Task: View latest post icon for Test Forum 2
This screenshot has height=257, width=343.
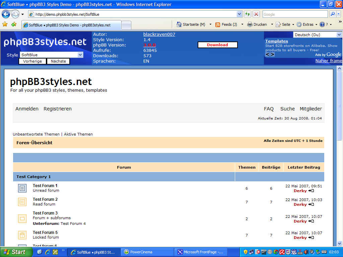Action: point(311,204)
